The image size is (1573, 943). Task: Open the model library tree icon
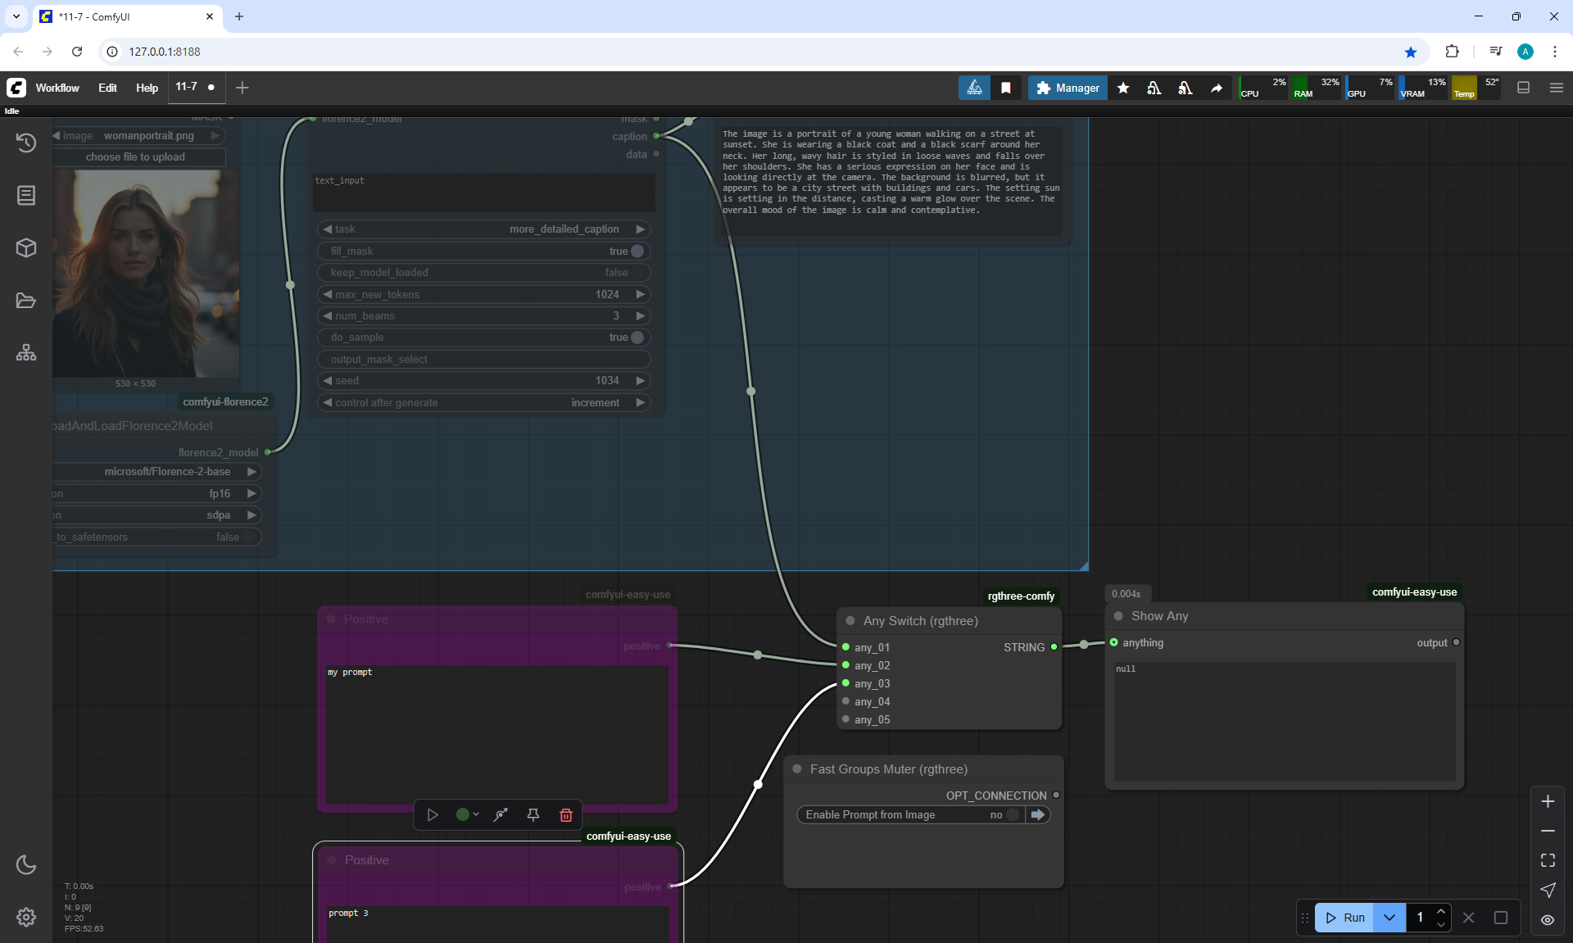pyautogui.click(x=26, y=352)
